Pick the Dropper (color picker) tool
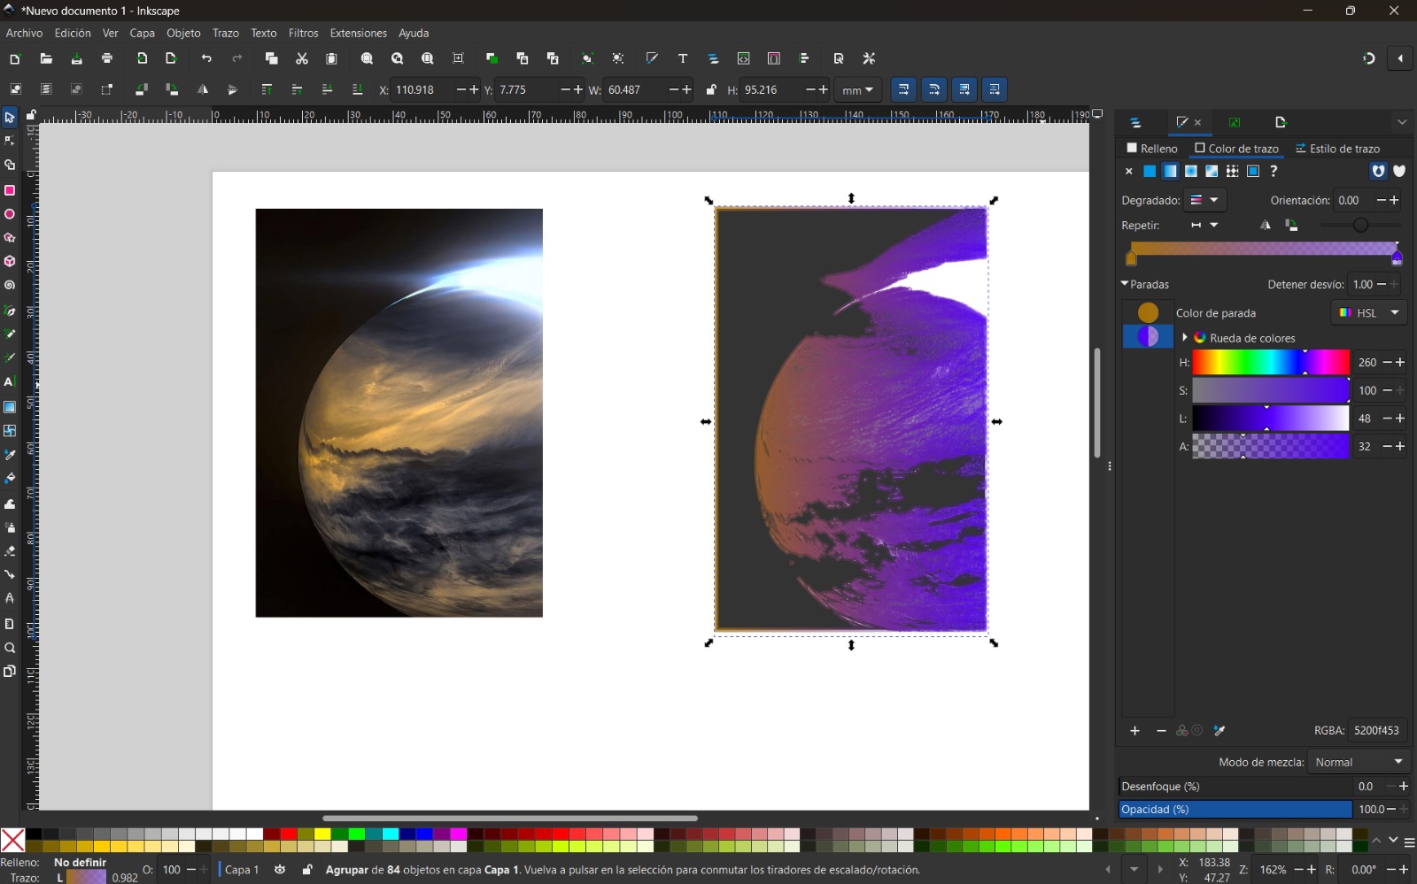1417x884 pixels. click(x=10, y=455)
